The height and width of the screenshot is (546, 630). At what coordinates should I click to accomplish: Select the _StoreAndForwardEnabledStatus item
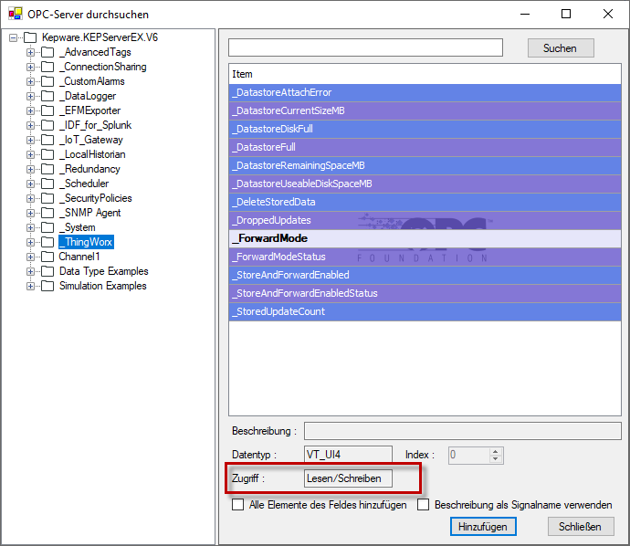(x=425, y=293)
